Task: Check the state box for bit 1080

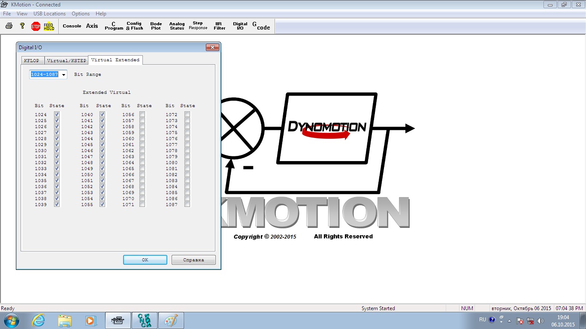Action: coord(187,162)
